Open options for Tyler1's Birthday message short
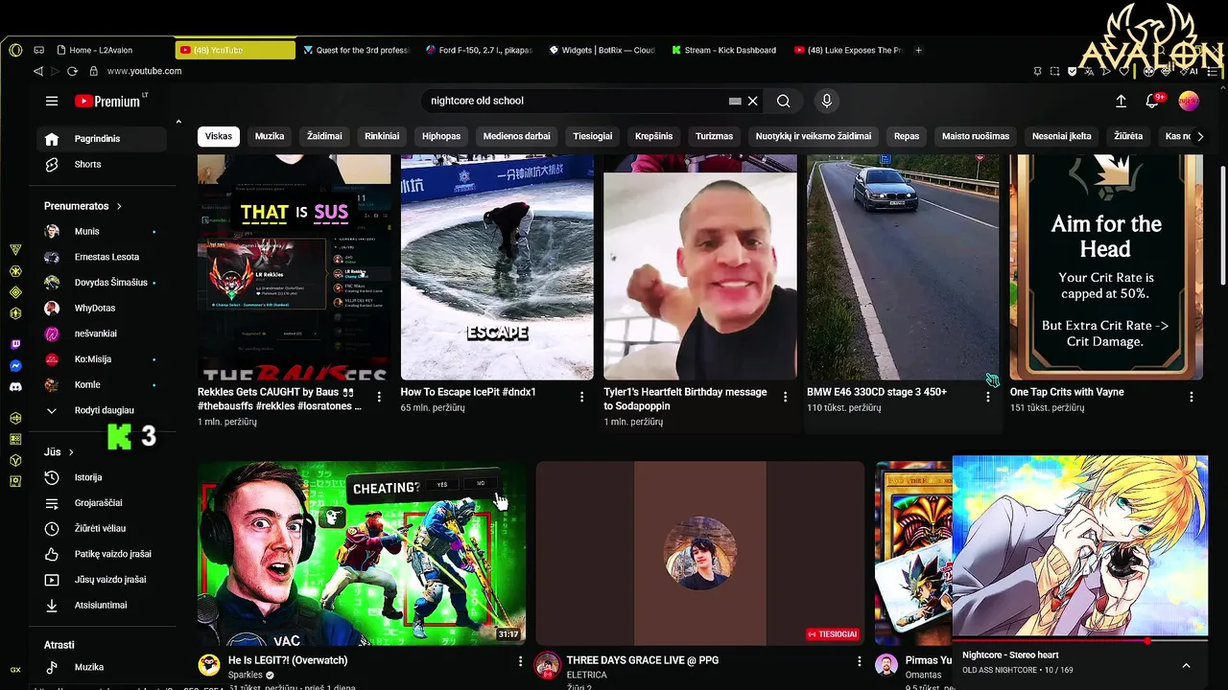1228x690 pixels. (x=785, y=397)
